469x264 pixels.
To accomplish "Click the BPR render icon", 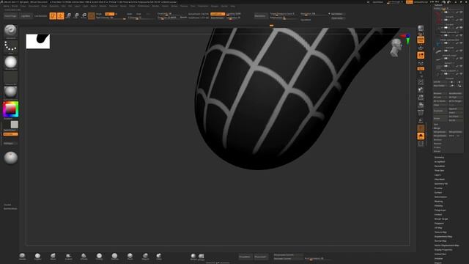I will pos(421,29).
